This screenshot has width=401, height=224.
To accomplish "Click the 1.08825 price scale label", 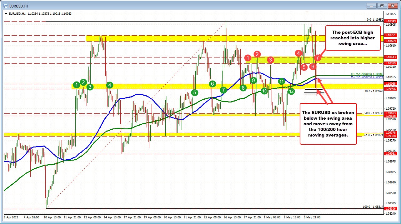I will pyautogui.click(x=391, y=172).
